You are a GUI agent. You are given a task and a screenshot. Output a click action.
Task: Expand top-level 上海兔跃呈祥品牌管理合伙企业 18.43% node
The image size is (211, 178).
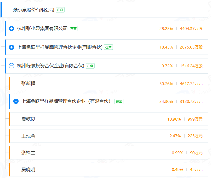pos(12,47)
